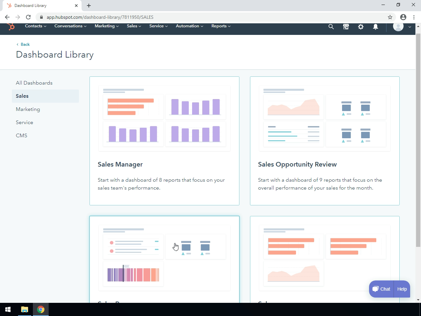Open the Sales Opportunity Review title
Image resolution: width=421 pixels, height=316 pixels.
pyautogui.click(x=297, y=164)
